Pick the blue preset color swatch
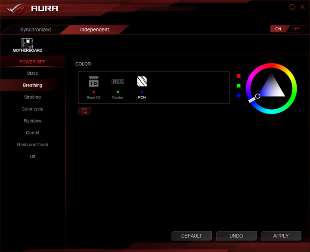The height and width of the screenshot is (252, 310). point(239,95)
